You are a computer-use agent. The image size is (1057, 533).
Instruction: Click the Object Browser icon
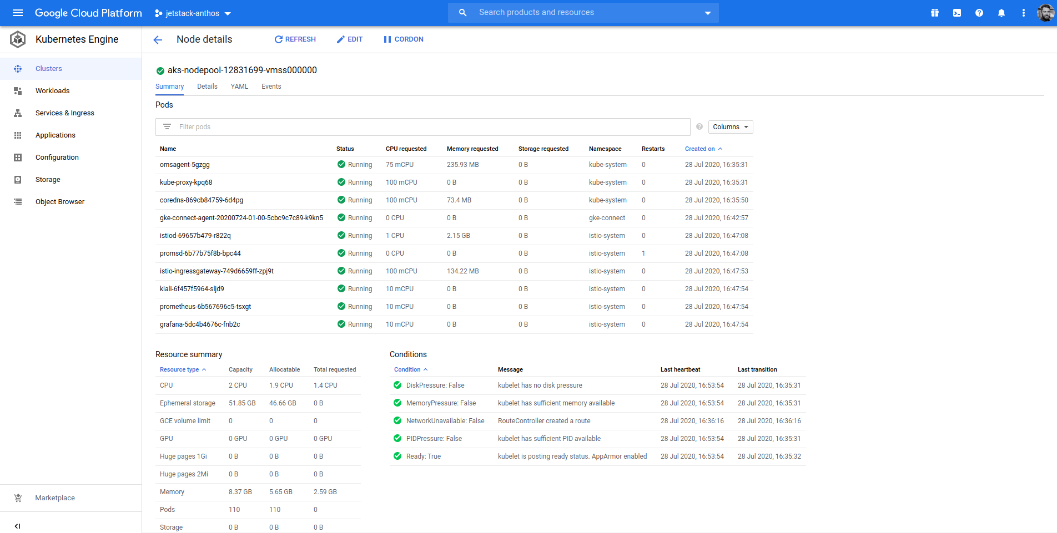18,202
